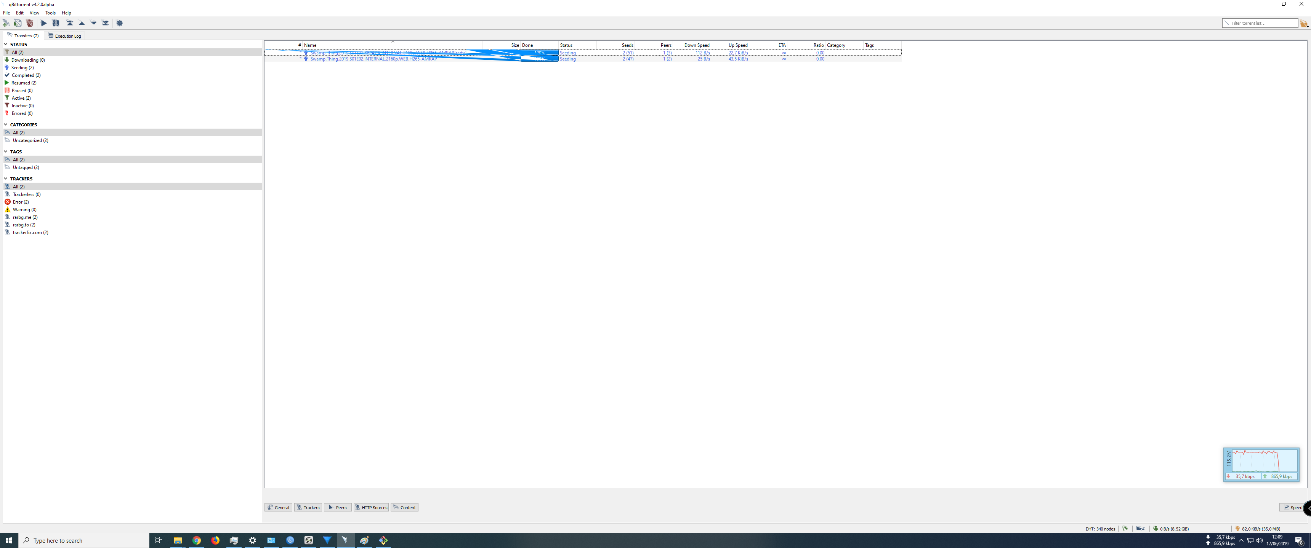Screen dimensions: 1311x548
Task: Open the Trackers properties tab
Action: [x=308, y=507]
